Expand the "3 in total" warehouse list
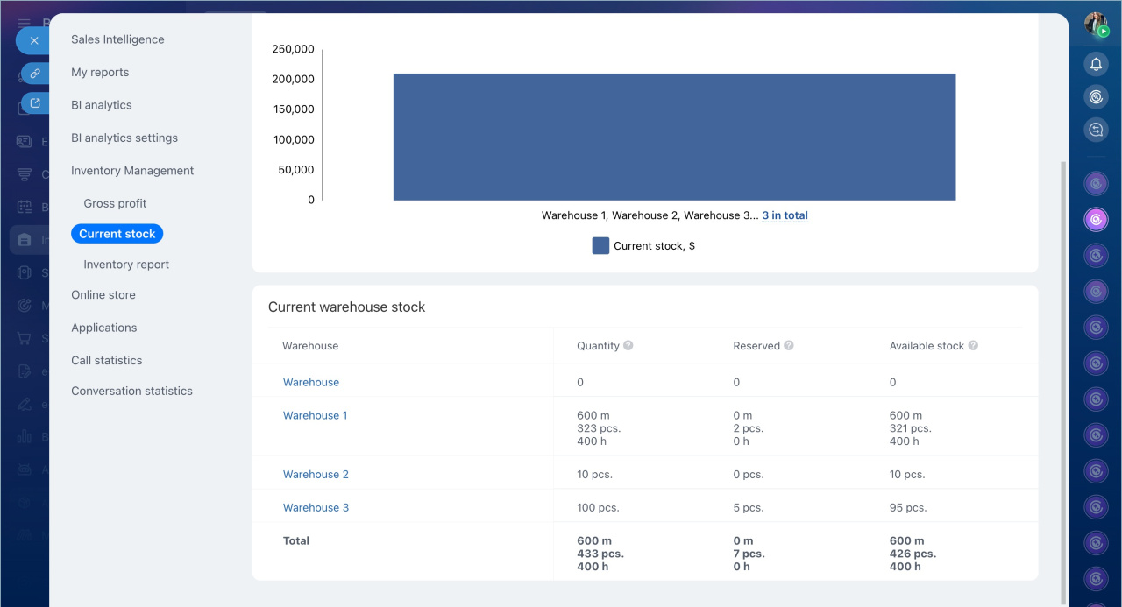 785,215
